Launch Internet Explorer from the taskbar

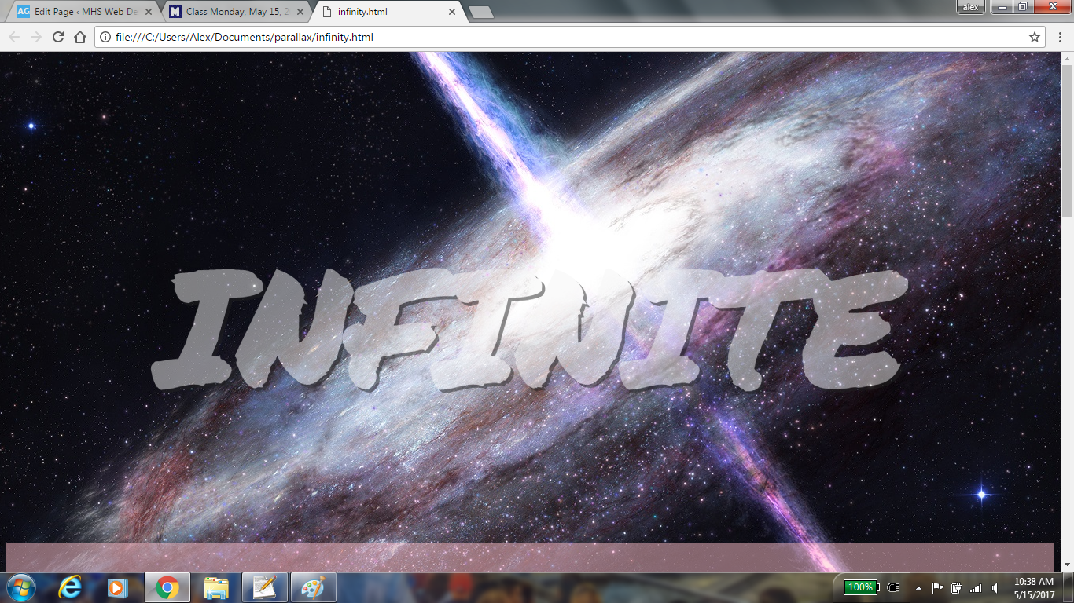tap(70, 587)
